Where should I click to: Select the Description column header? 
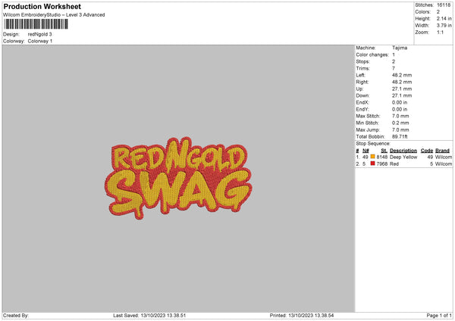[x=403, y=151]
